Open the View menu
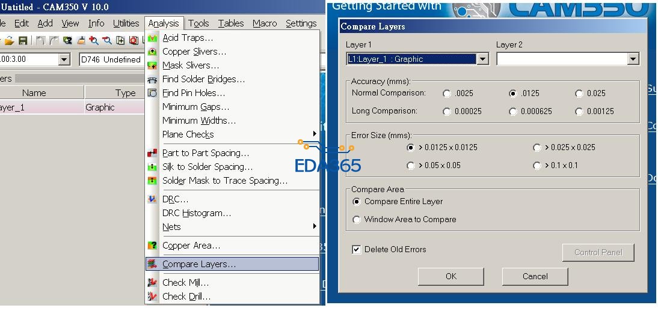The height and width of the screenshot is (311, 658). tap(70, 23)
